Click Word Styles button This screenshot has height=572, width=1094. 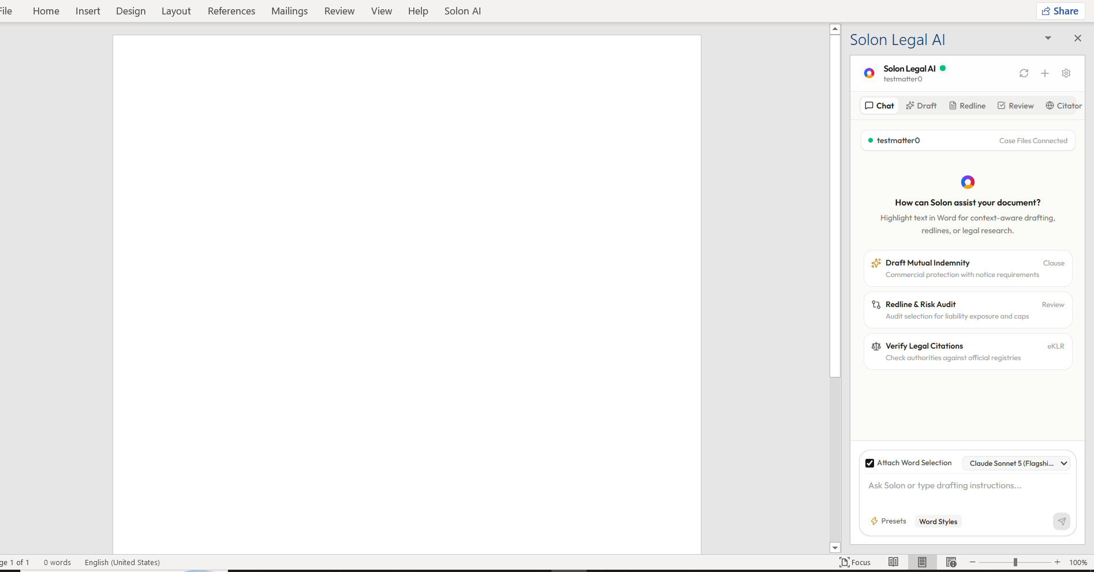pos(938,521)
